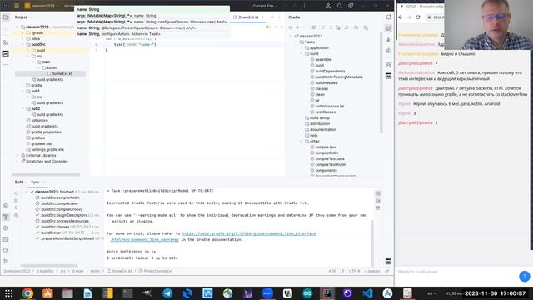This screenshot has height=300, width=533.
Task: Click the Gradle panel vertical scrollbar
Action: (381, 82)
